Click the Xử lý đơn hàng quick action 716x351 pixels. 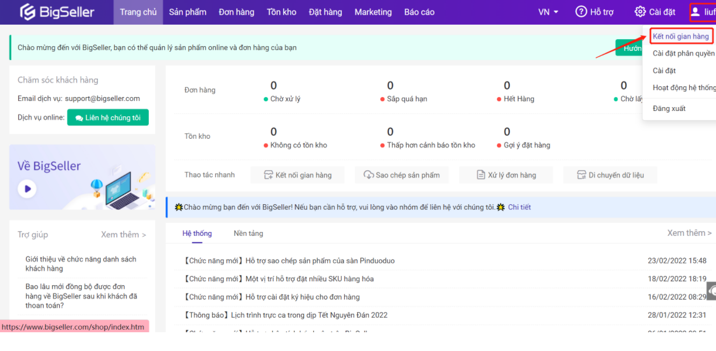tap(505, 175)
